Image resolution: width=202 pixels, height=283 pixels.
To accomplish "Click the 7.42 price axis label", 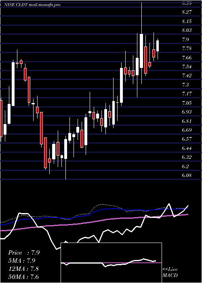I will pos(187,76).
